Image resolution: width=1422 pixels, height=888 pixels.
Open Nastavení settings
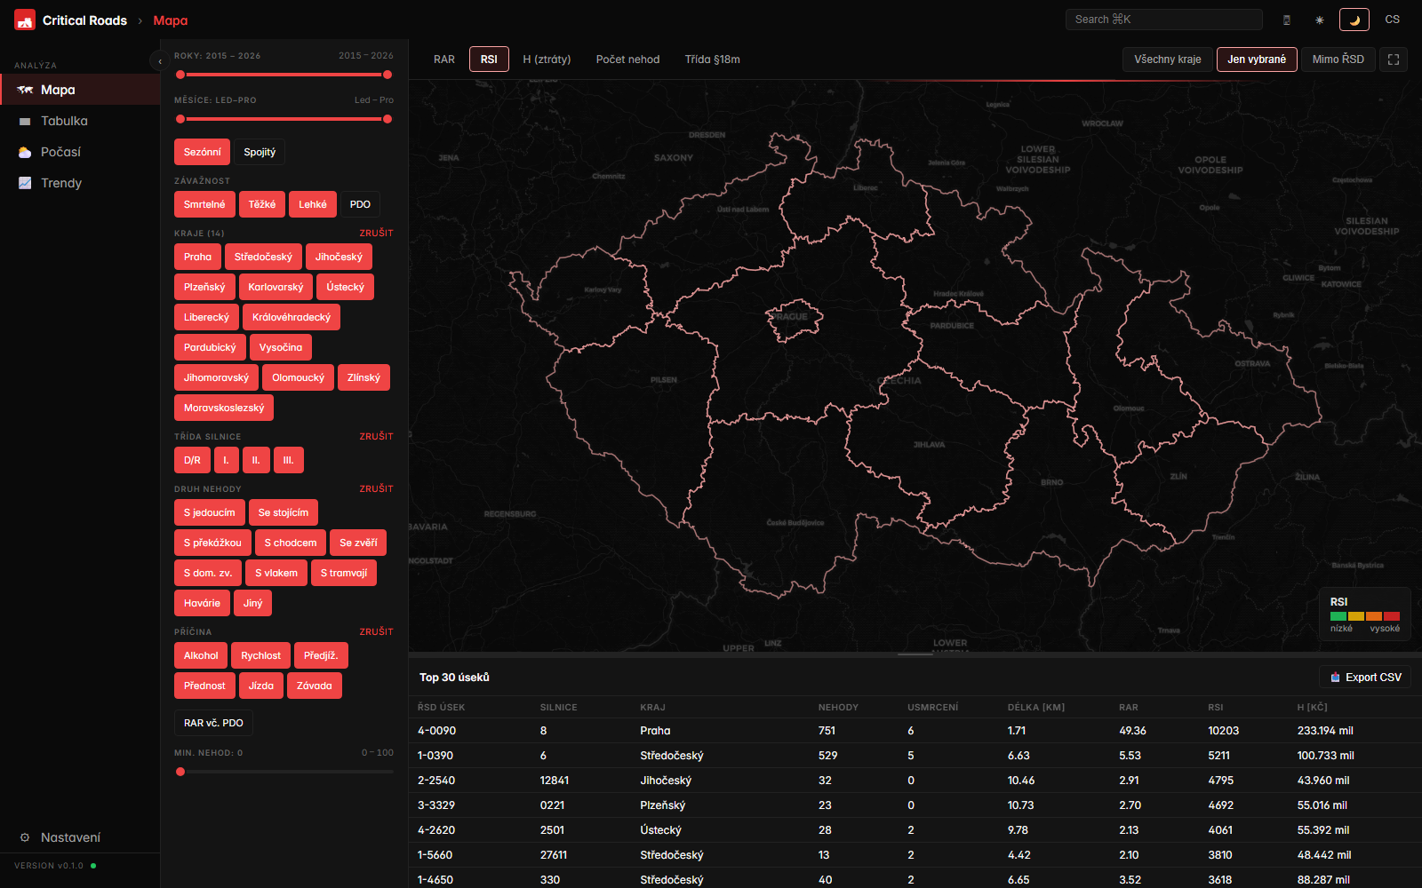pos(70,837)
